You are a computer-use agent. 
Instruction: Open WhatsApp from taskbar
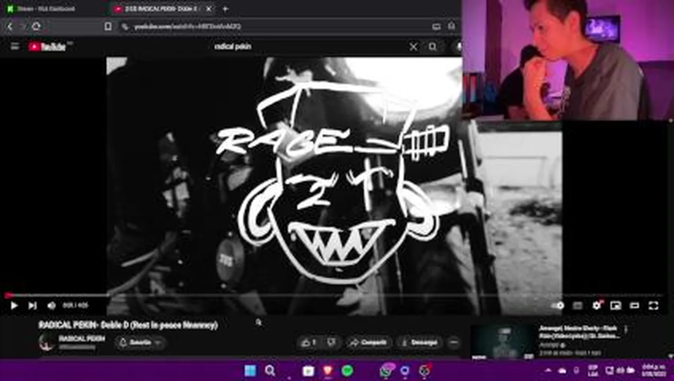pos(386,370)
